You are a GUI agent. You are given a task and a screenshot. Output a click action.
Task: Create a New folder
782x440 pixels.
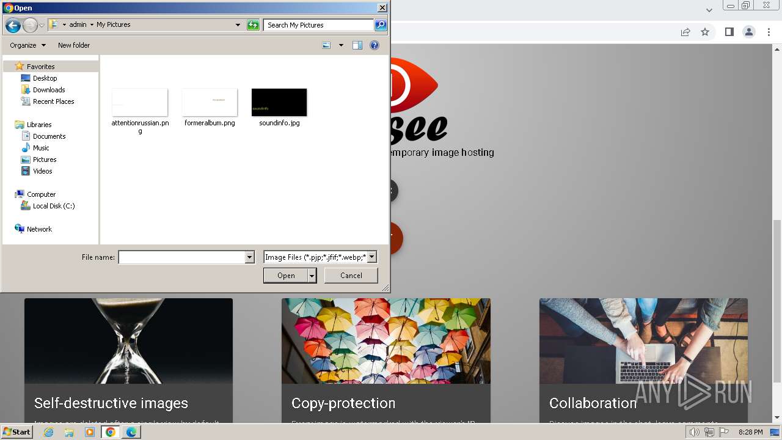click(74, 45)
